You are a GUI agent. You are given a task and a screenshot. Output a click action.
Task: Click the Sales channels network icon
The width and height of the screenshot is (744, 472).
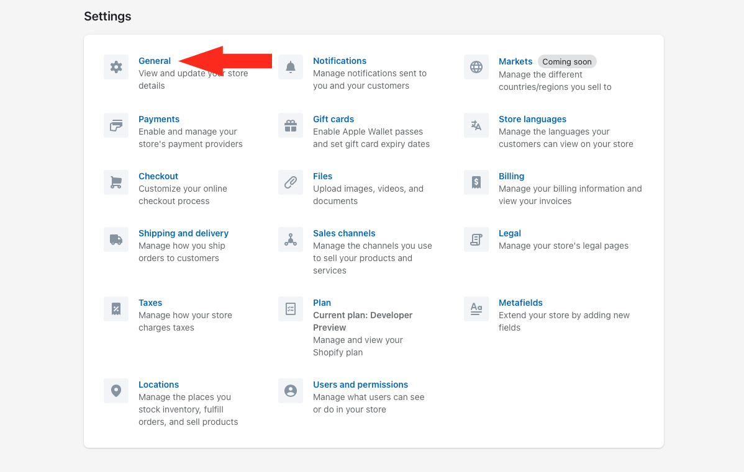[291, 239]
